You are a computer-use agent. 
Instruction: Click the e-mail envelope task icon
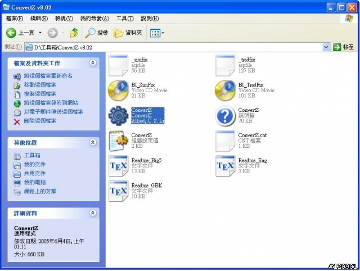[17, 112]
